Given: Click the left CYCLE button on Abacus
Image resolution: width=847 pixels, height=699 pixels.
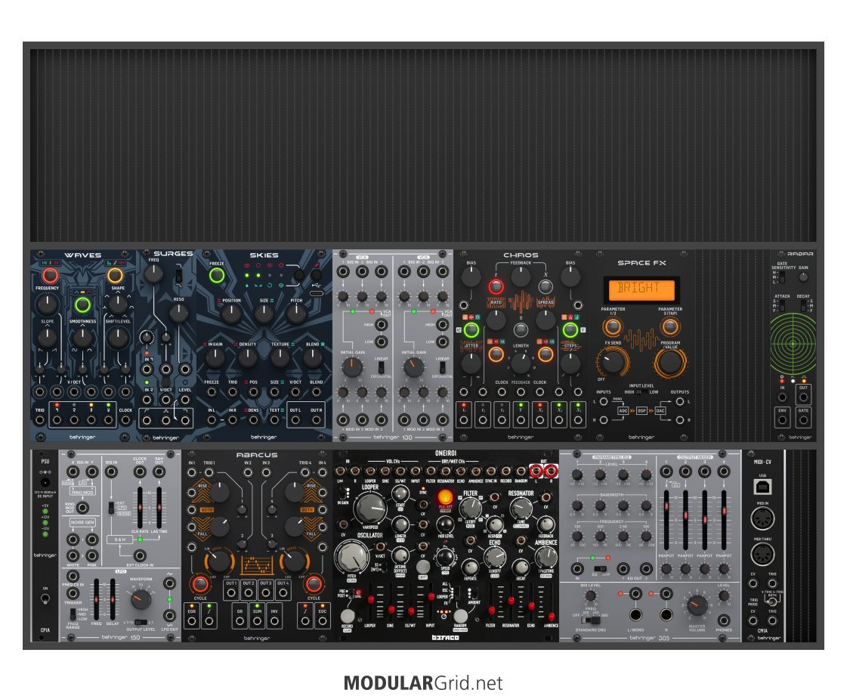Looking at the screenshot, I should point(200,584).
